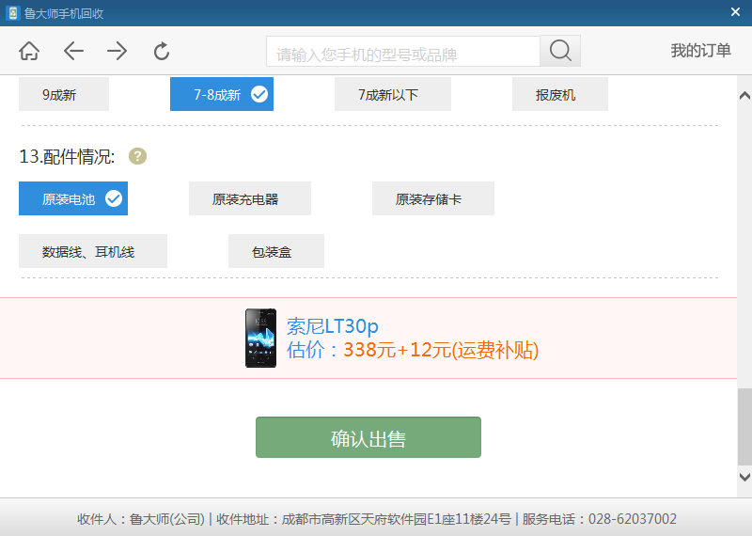Screen dimensions: 752x536
Task: Click the 索尼LT30p model name
Action: [333, 326]
